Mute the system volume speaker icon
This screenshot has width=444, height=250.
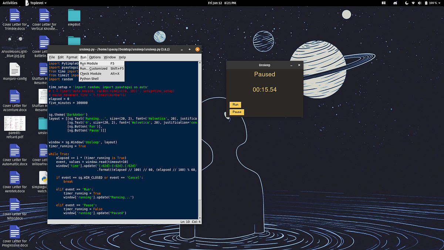coord(419,3)
